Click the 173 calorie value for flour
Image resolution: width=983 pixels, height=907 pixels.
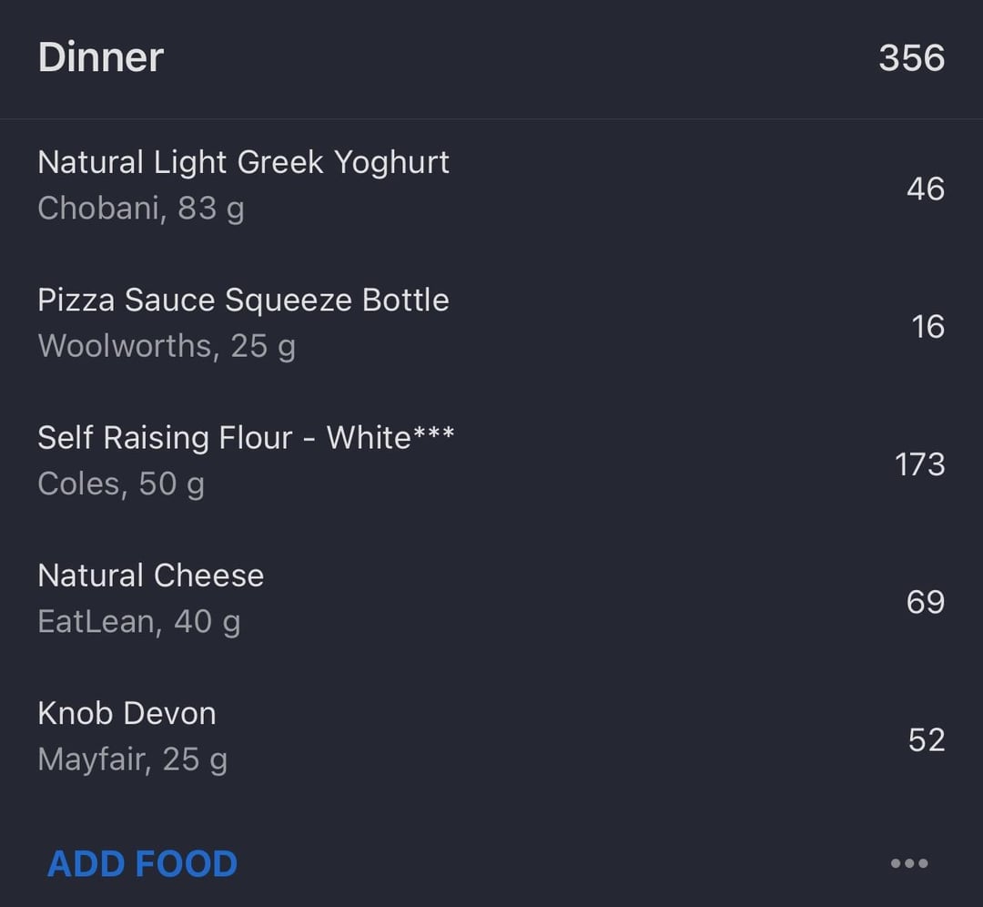919,464
